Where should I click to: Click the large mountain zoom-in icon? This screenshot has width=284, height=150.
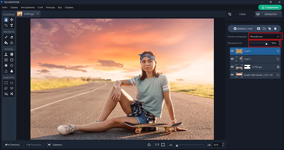tap(209, 145)
